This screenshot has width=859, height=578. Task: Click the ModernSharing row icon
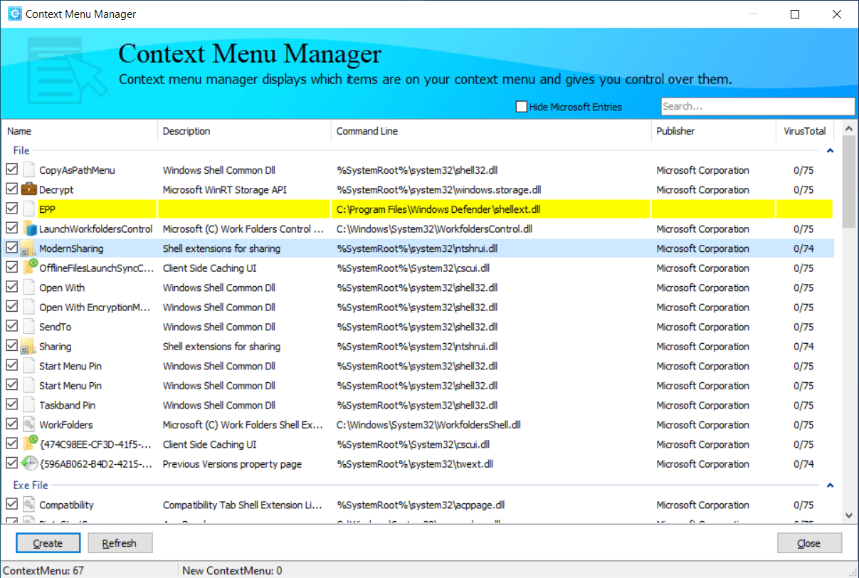[x=29, y=248]
